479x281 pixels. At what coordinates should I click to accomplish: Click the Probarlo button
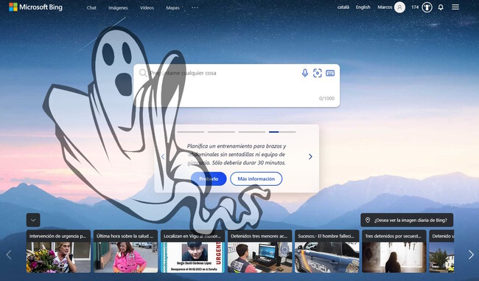[x=209, y=179]
